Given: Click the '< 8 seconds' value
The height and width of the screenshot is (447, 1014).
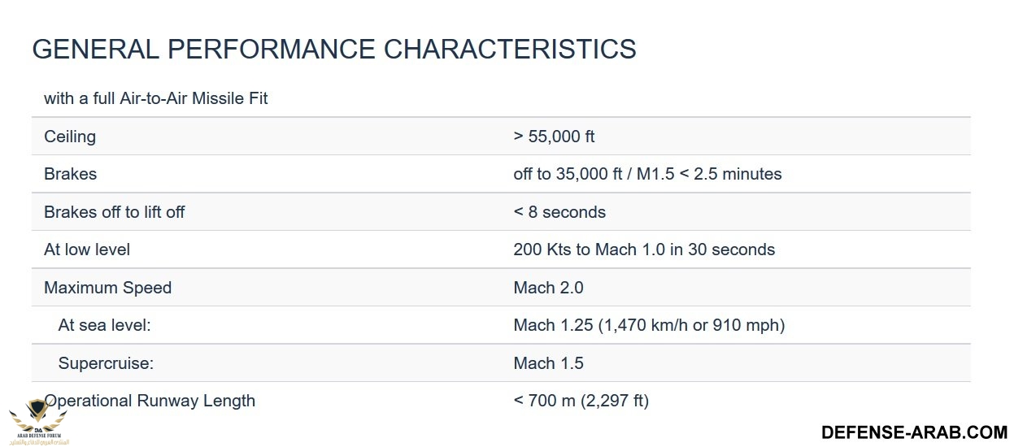Looking at the screenshot, I should click(559, 212).
